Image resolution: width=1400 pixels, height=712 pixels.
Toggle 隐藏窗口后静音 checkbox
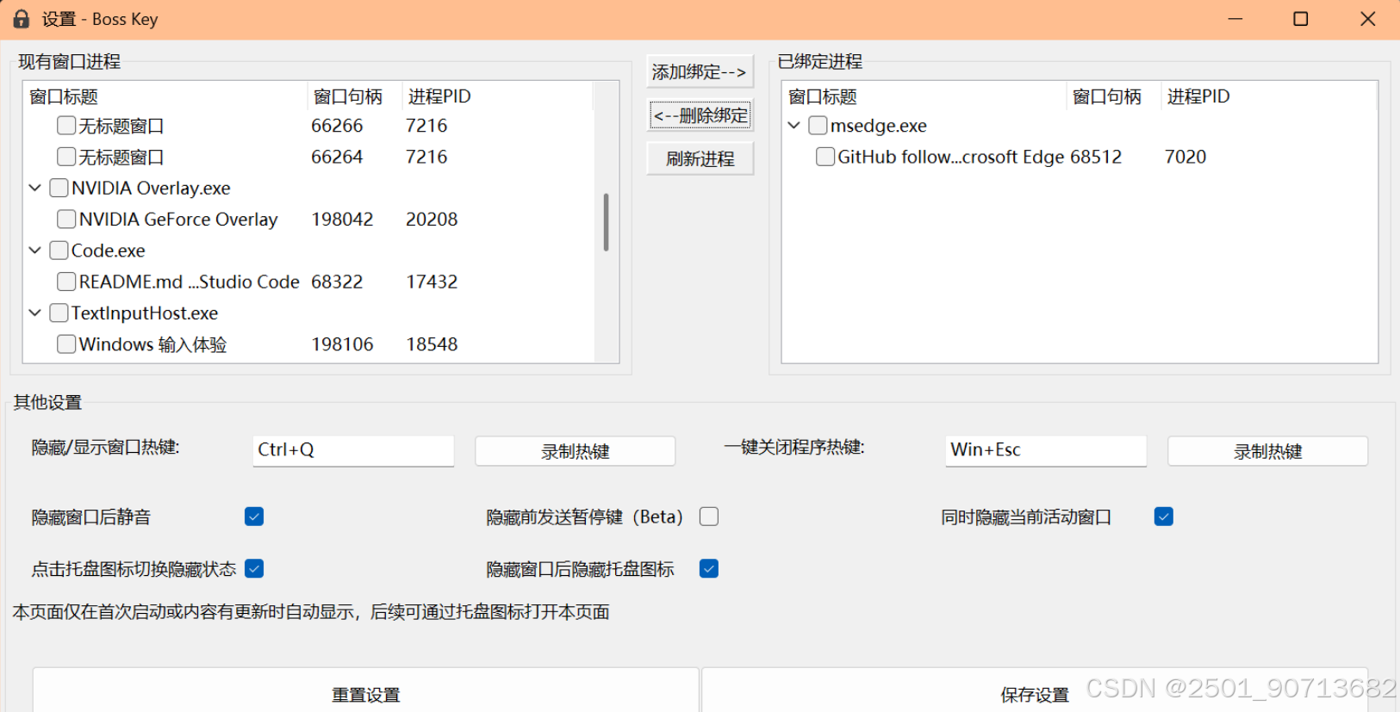(254, 517)
